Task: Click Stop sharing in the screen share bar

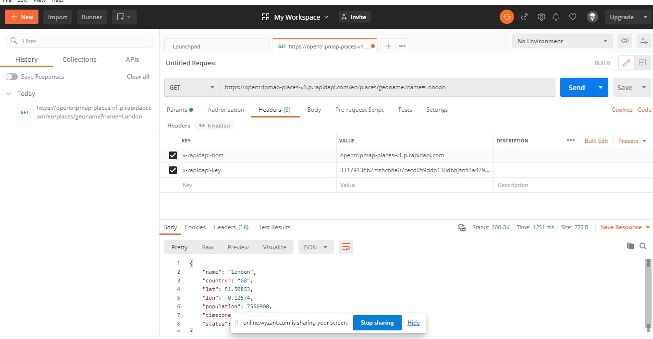Action: (x=377, y=323)
